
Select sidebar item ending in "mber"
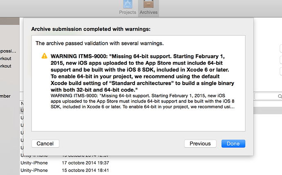(5, 96)
